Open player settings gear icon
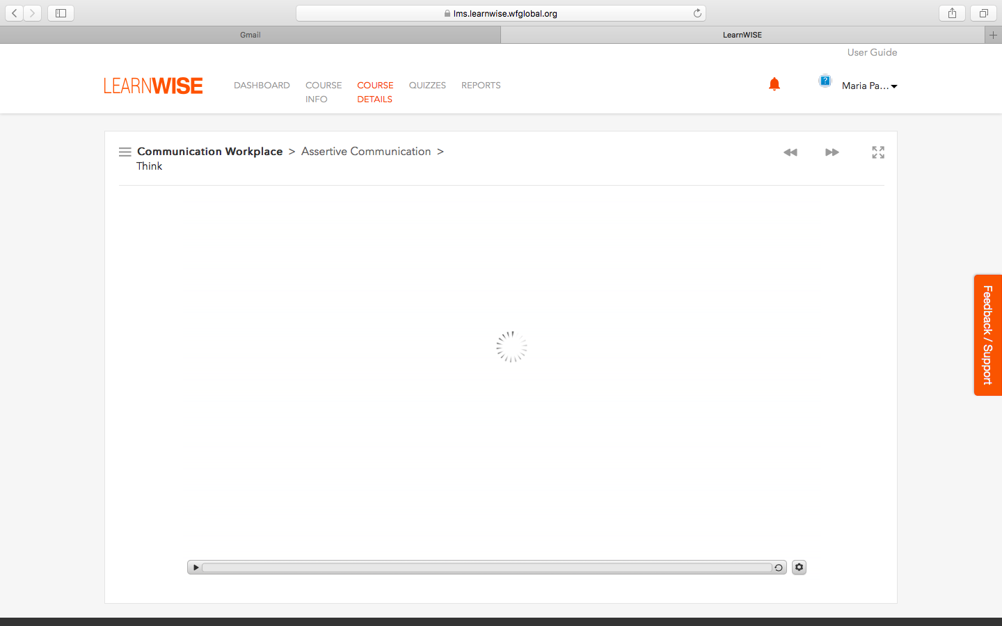Viewport: 1002px width, 626px height. point(799,568)
